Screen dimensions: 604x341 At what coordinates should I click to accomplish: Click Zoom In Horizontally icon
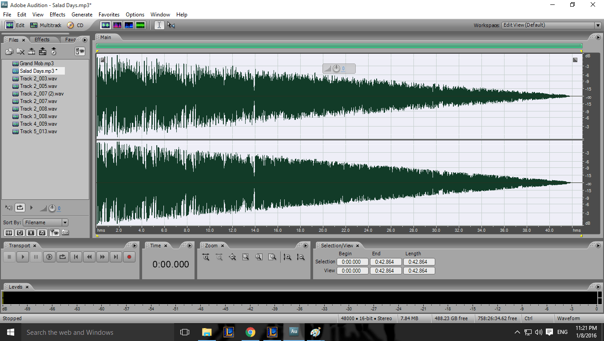pos(206,257)
